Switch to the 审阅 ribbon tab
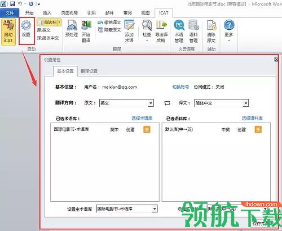Screen dimensions: 282x231 (x=127, y=13)
